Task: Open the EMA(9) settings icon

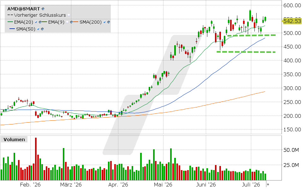Action: (x=71, y=22)
